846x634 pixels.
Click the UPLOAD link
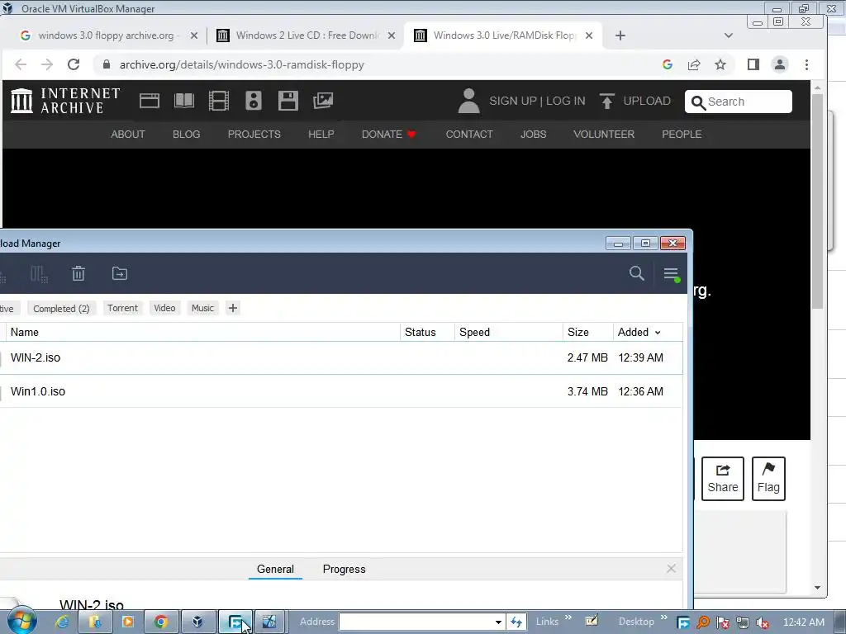(x=635, y=101)
